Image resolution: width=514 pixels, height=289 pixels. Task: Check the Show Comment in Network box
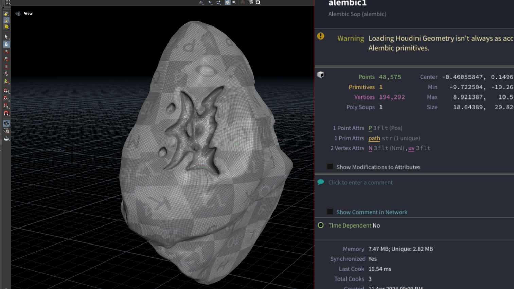(x=330, y=212)
